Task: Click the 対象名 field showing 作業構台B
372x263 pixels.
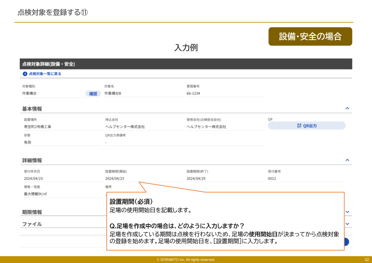Action: click(x=113, y=94)
